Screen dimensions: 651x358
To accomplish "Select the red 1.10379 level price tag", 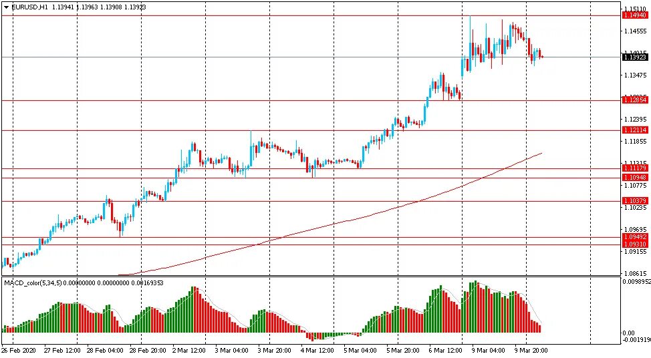I will pyautogui.click(x=635, y=201).
